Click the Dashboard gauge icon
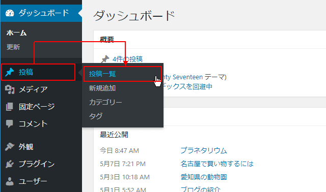Image resolution: width=326 pixels, height=192 pixels. click(10, 13)
